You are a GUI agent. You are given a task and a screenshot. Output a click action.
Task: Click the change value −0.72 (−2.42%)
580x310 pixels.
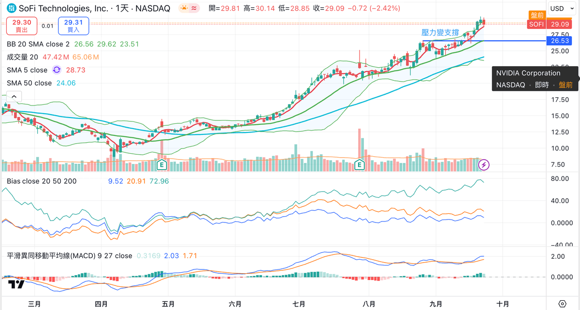375,8
